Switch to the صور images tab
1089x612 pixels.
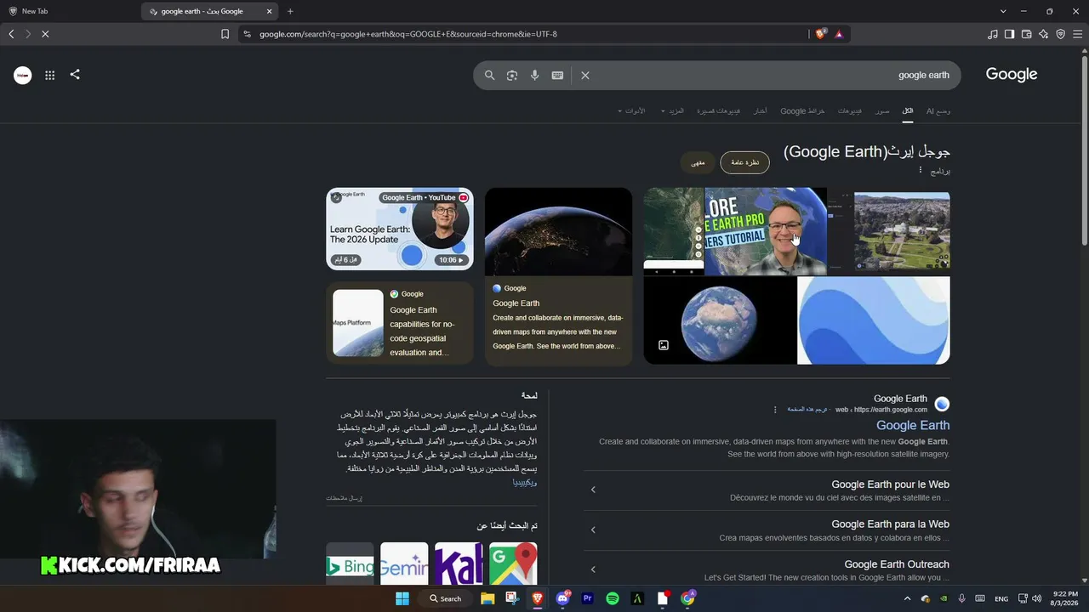(x=882, y=111)
